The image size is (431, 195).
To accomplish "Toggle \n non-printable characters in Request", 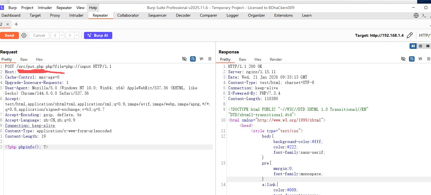I will (201, 59).
